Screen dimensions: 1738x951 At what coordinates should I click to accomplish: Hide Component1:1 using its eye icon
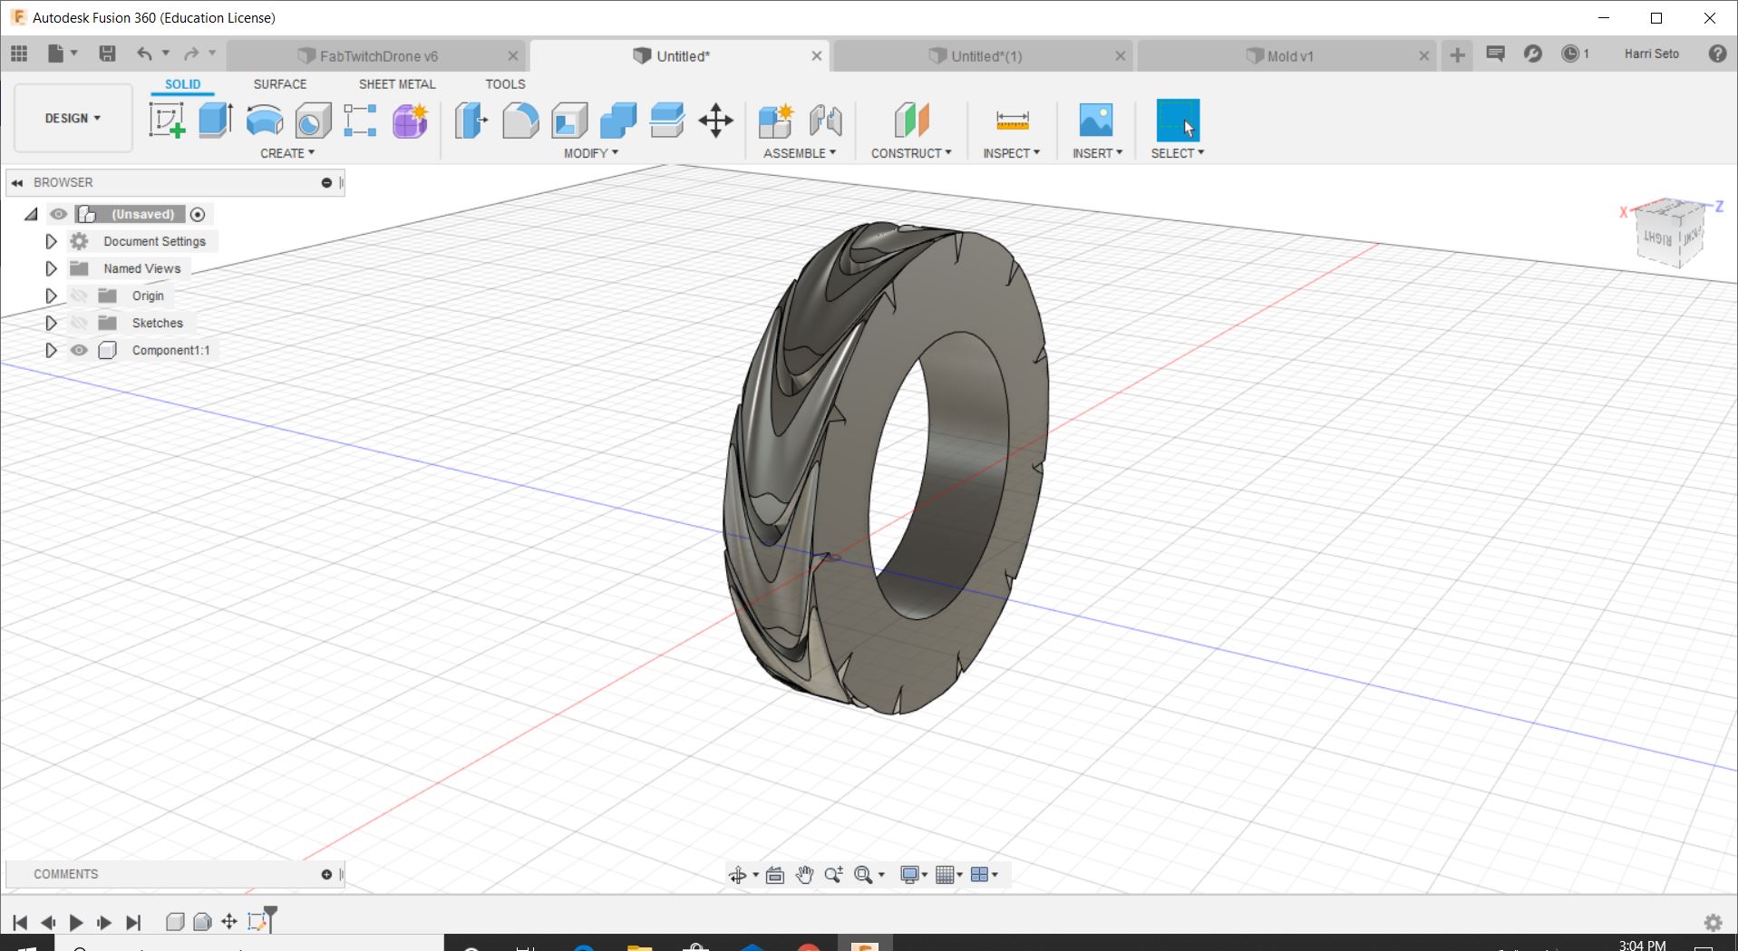point(79,350)
